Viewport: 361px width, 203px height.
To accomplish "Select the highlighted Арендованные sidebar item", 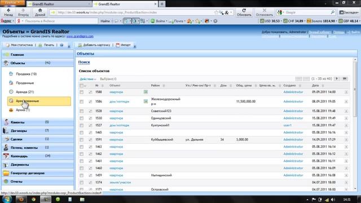I will 39,101.
